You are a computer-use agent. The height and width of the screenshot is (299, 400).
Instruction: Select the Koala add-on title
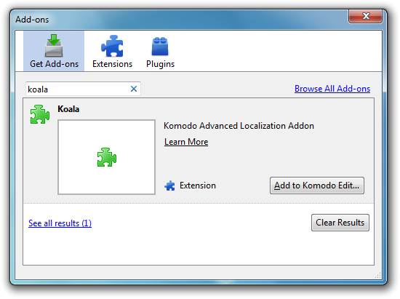(68, 109)
